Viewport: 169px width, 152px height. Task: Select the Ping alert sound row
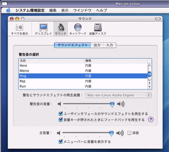click(x=83, y=76)
